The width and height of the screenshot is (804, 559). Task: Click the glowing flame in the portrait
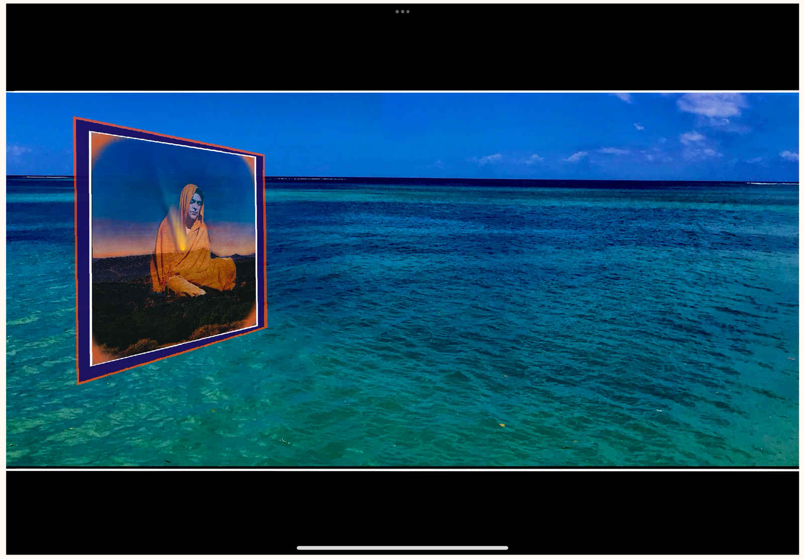[182, 240]
